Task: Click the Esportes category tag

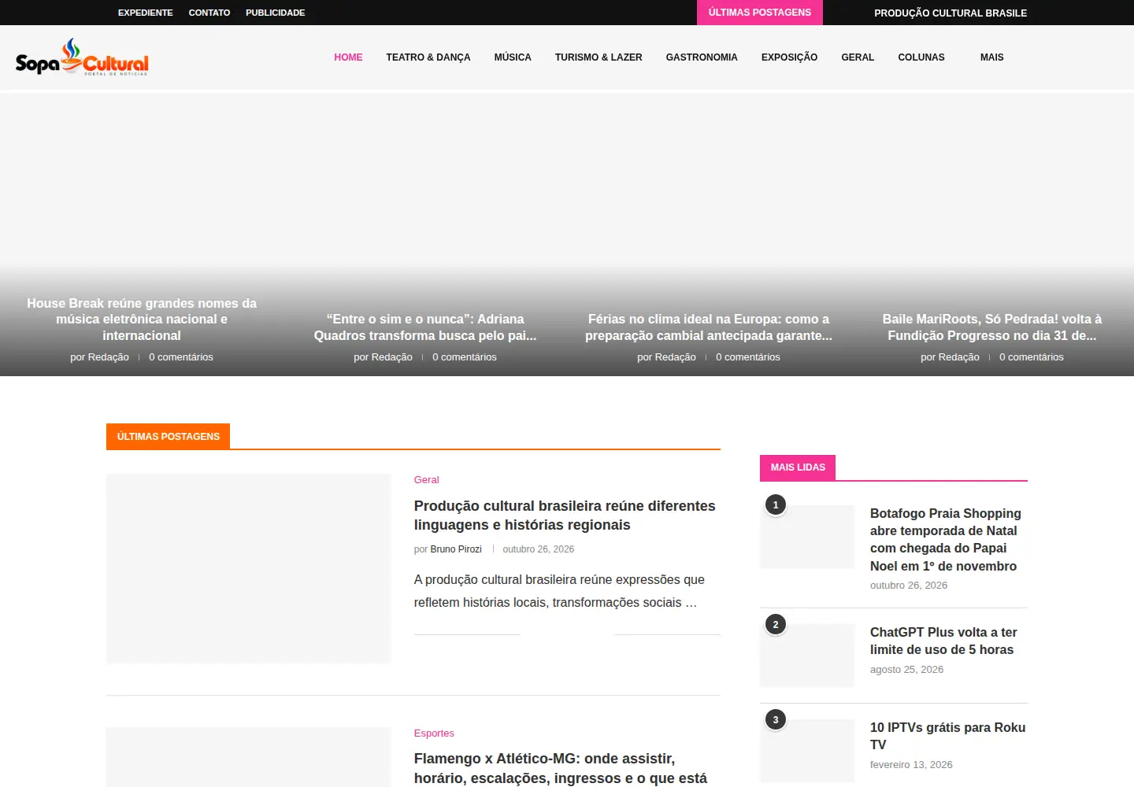Action: 434,733
